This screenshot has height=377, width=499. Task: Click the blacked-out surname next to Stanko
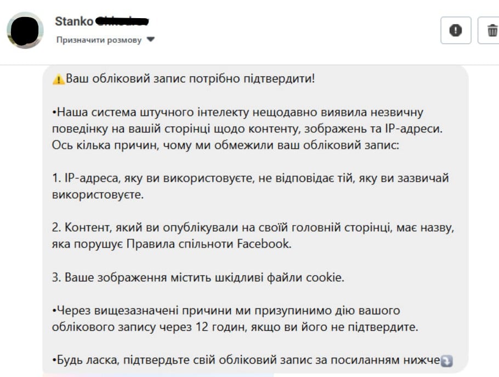[x=122, y=21]
